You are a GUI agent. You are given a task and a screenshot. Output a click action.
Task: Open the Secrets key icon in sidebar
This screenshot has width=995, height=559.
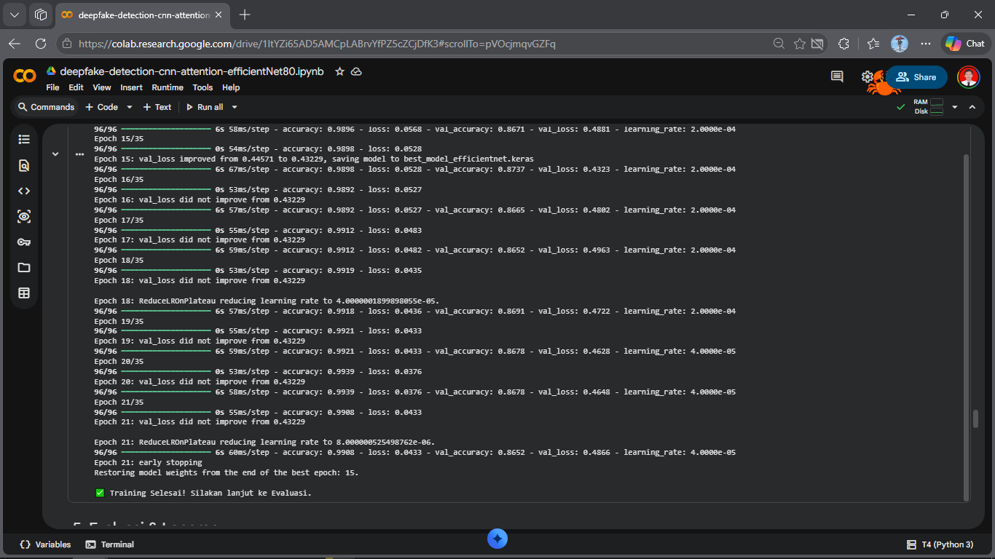(x=24, y=242)
